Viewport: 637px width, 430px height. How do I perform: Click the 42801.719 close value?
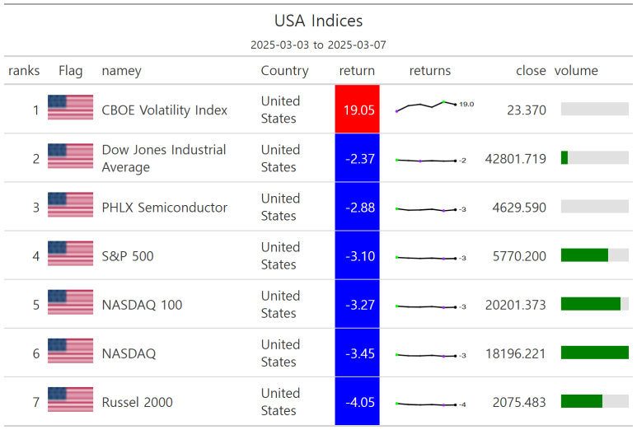coord(516,159)
